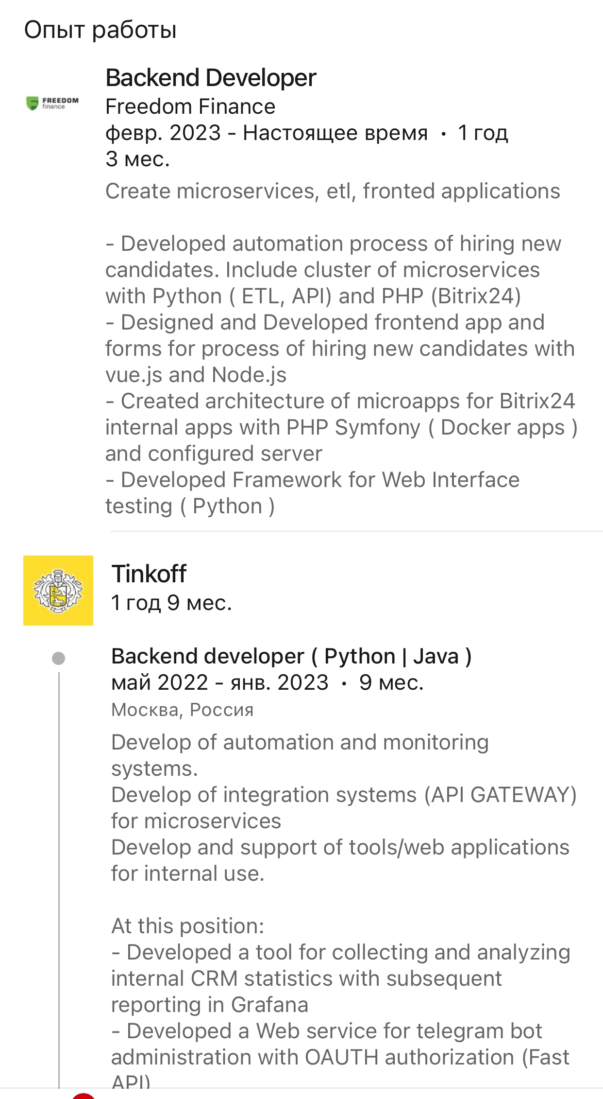
Task: Select the At this position: text line
Action: tap(187, 926)
